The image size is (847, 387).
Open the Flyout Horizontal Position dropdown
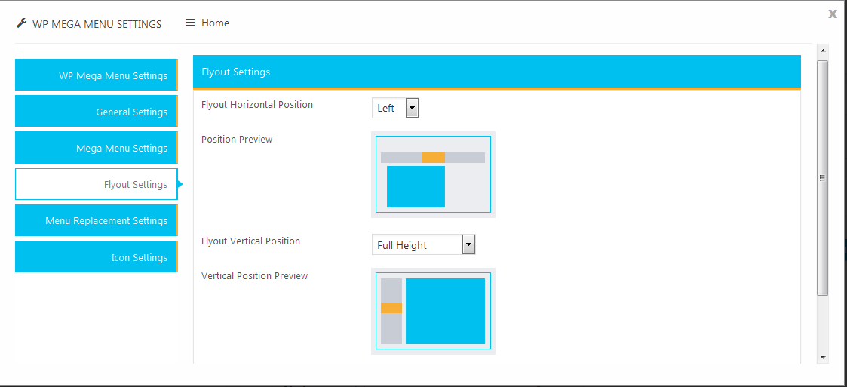[x=395, y=108]
